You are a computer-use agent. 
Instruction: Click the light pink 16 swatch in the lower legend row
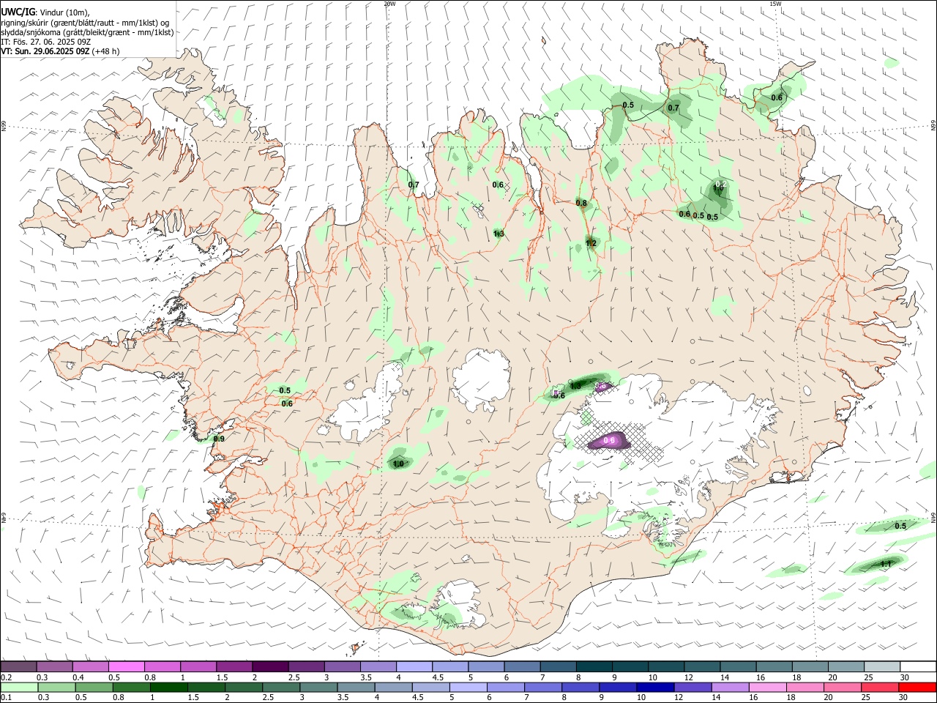pos(767,687)
